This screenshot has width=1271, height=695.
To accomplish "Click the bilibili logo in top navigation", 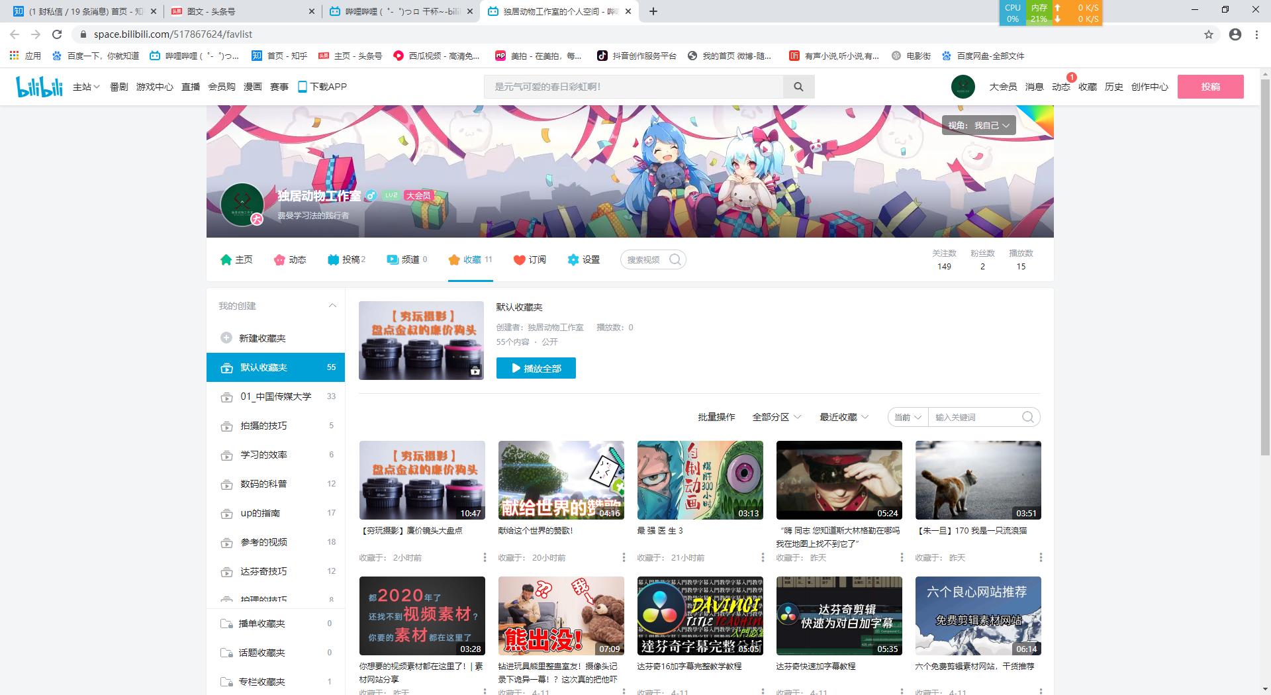I will pyautogui.click(x=38, y=86).
